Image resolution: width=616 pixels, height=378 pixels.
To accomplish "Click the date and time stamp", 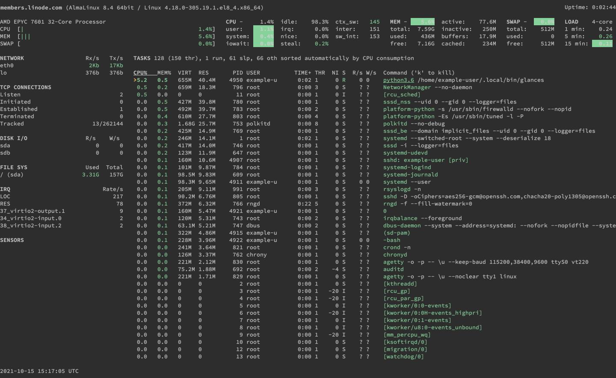I will [39, 371].
